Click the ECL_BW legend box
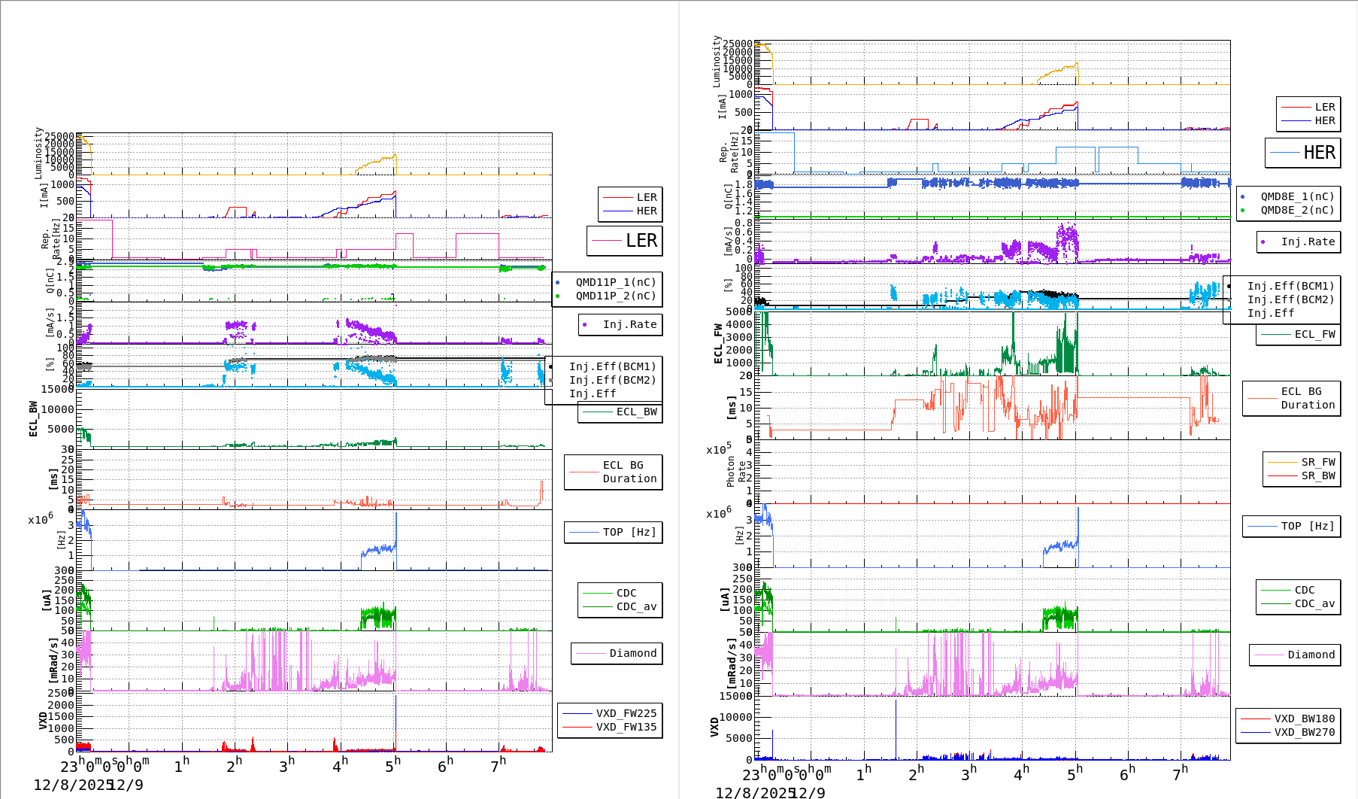Image resolution: width=1358 pixels, height=799 pixels. (x=620, y=412)
